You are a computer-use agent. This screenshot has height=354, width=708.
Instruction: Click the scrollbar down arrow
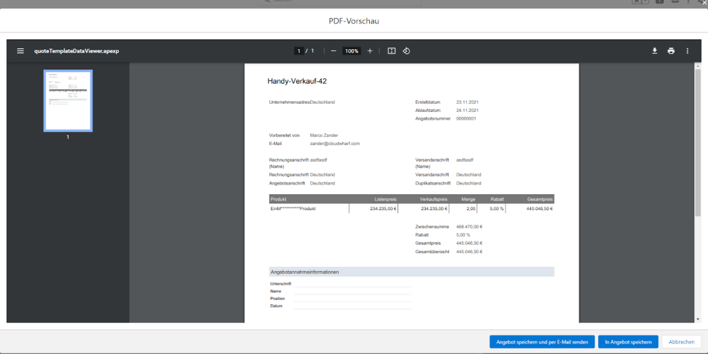697,319
